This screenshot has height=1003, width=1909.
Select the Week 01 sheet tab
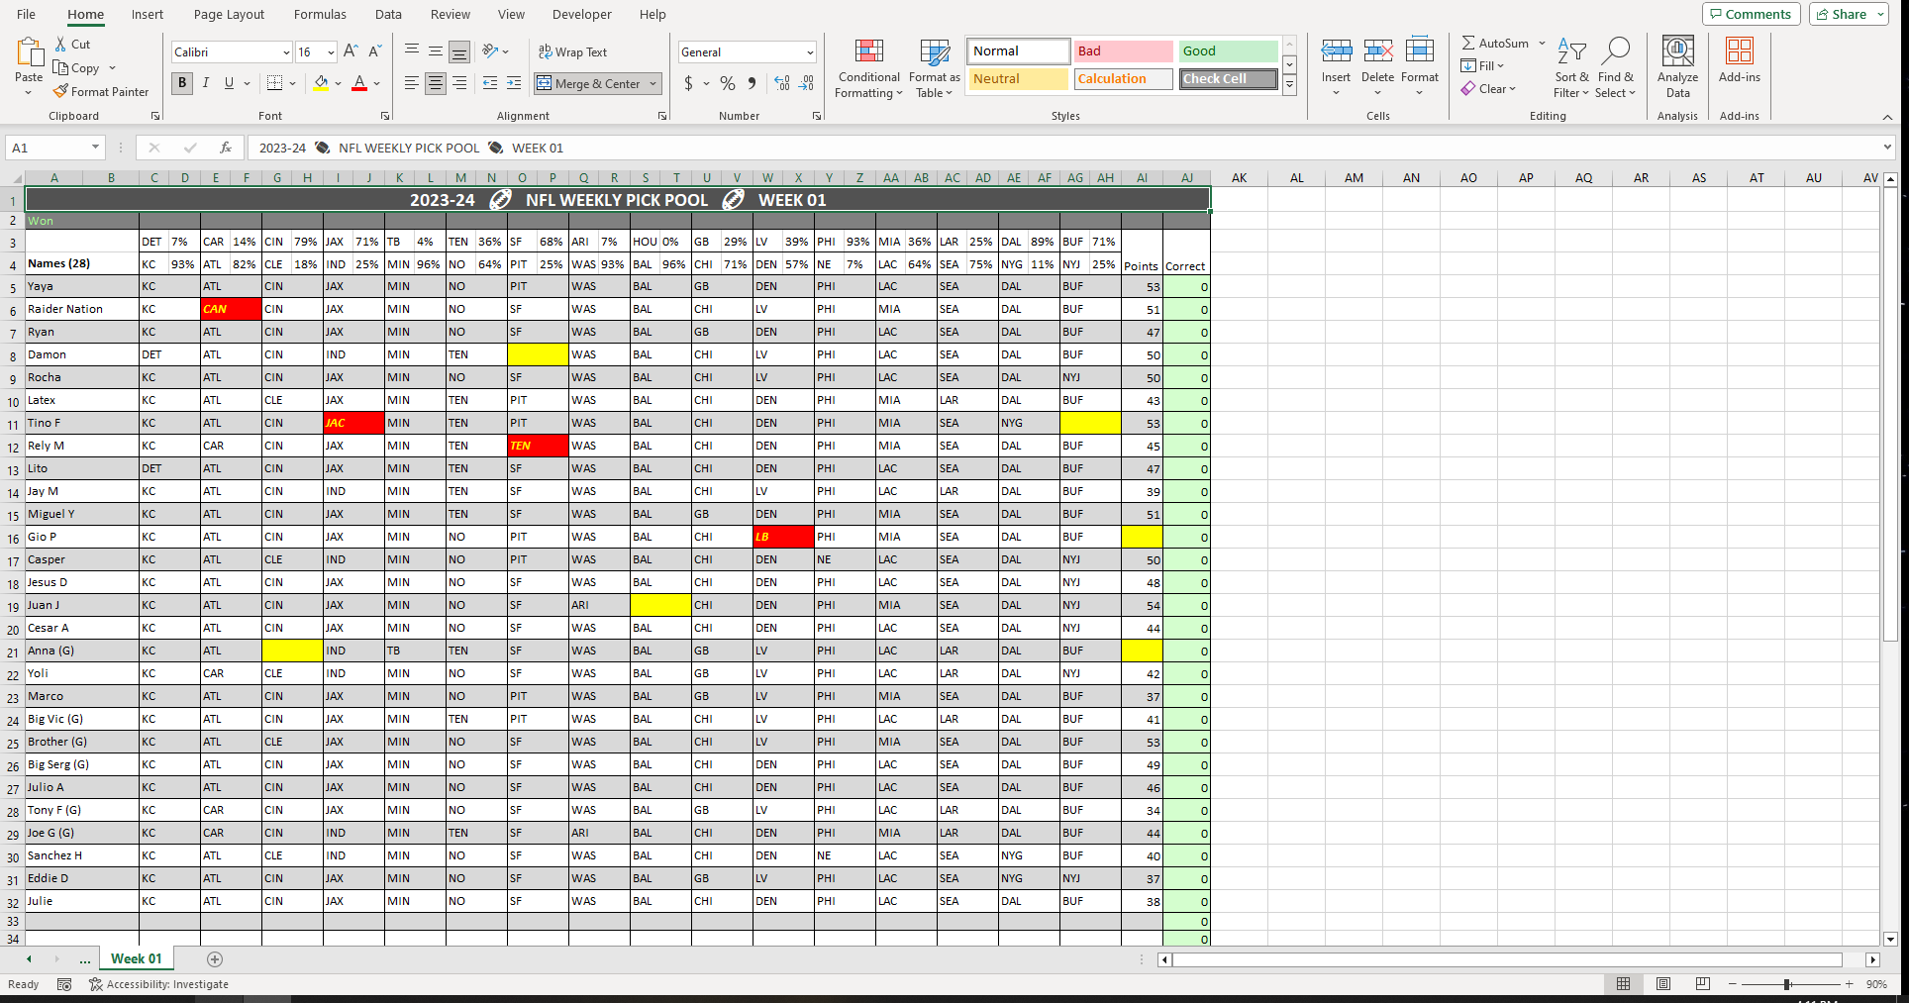point(136,958)
